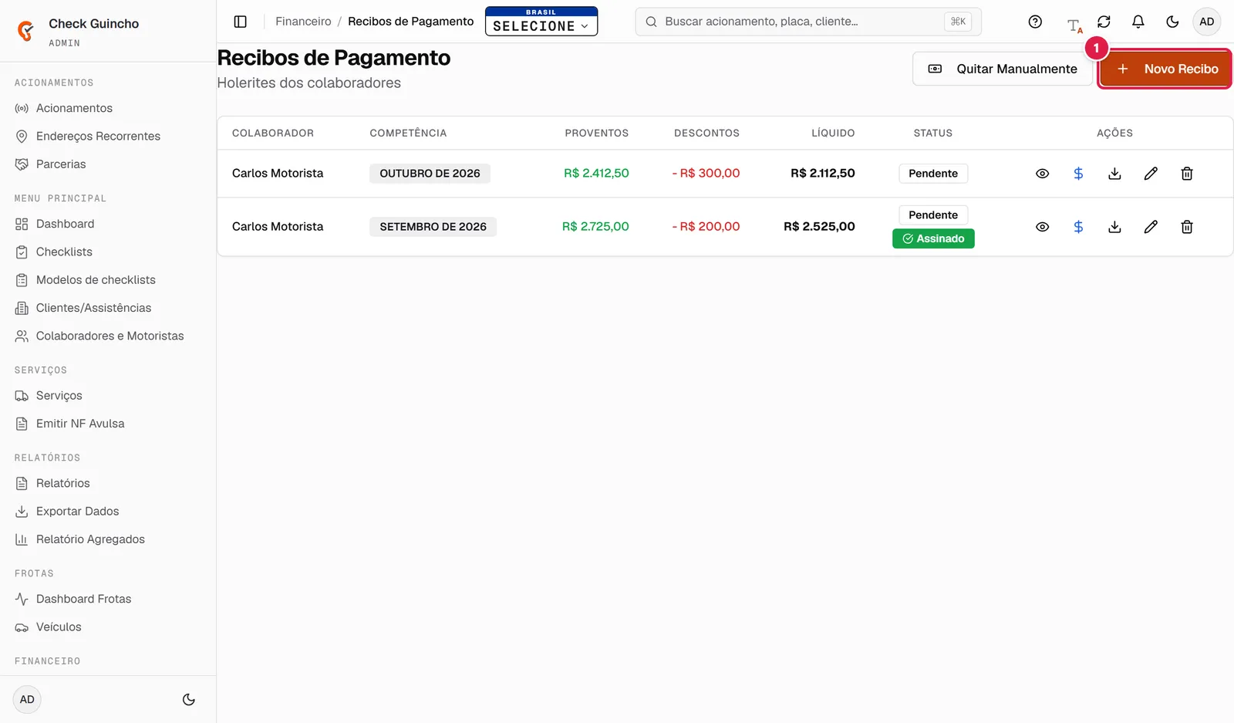Edit the Outubro de 2026 receipt
1234x723 pixels.
click(x=1151, y=174)
